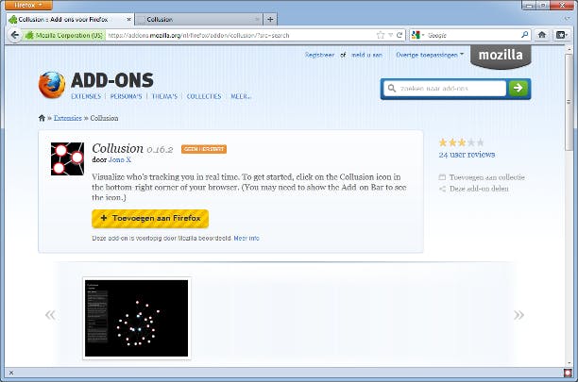
Task: Click the meld u aan link
Action: pos(366,55)
